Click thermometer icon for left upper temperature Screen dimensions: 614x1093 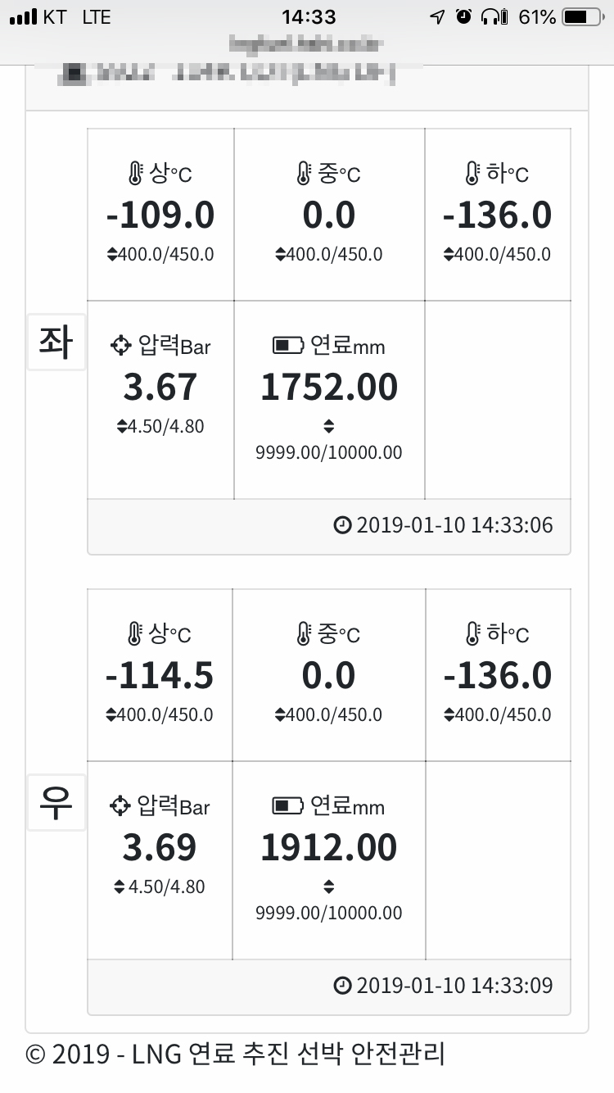(135, 174)
